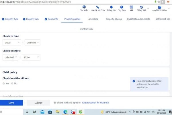Image resolution: width=172 pixels, height=115 pixels.
Task: Click the Submit button
Action: [38, 103]
